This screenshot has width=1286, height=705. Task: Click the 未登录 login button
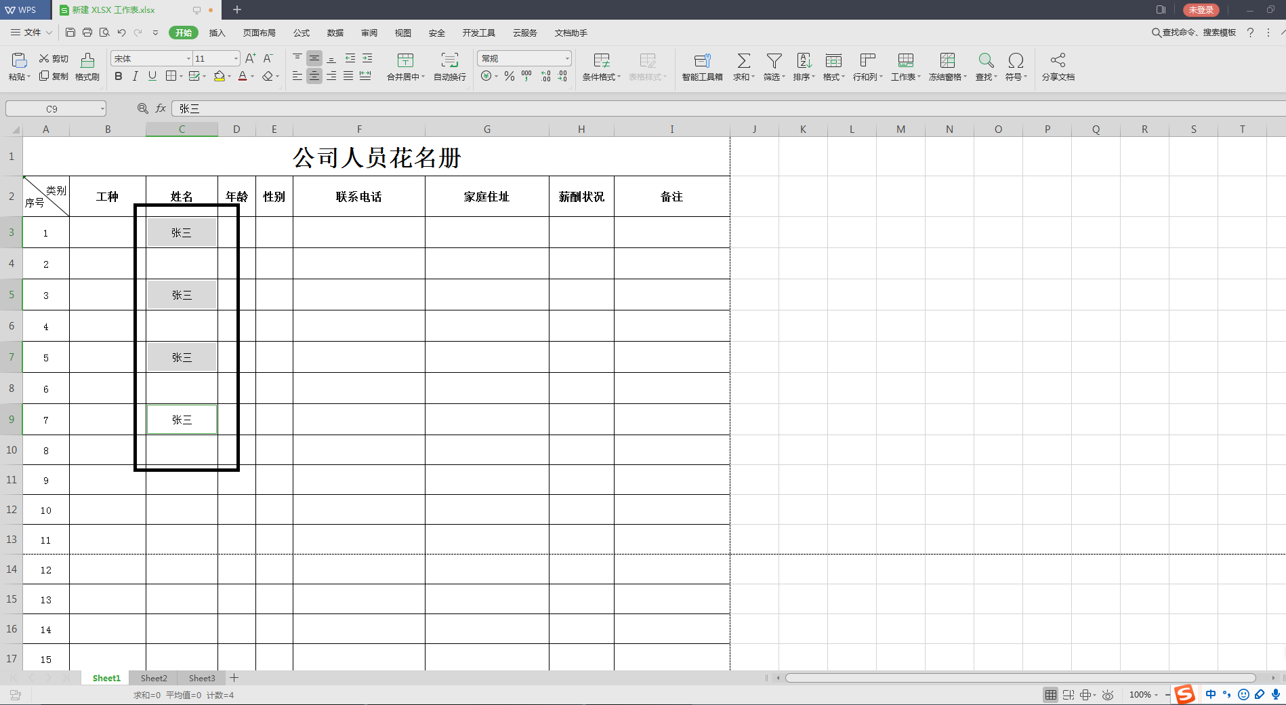pyautogui.click(x=1201, y=9)
